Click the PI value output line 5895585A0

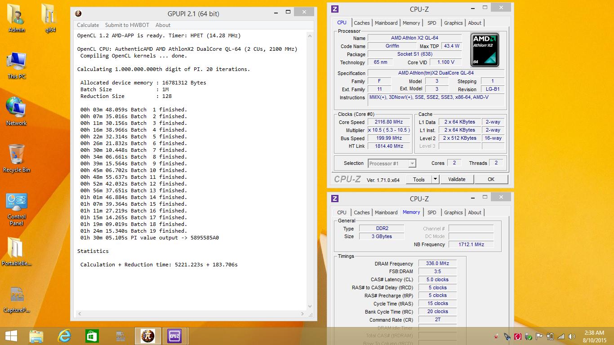coord(150,238)
